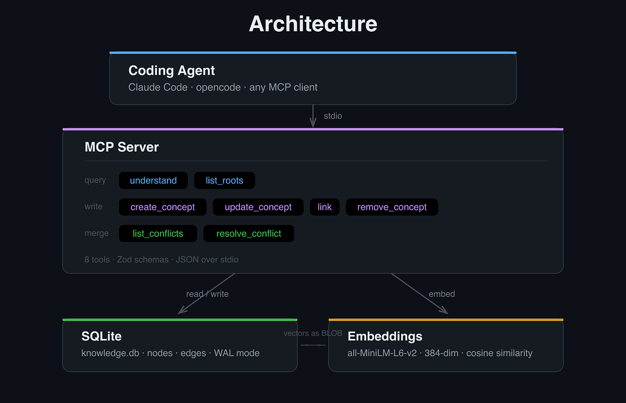Image resolution: width=626 pixels, height=403 pixels.
Task: Click the Architecture page title
Action: (x=313, y=24)
